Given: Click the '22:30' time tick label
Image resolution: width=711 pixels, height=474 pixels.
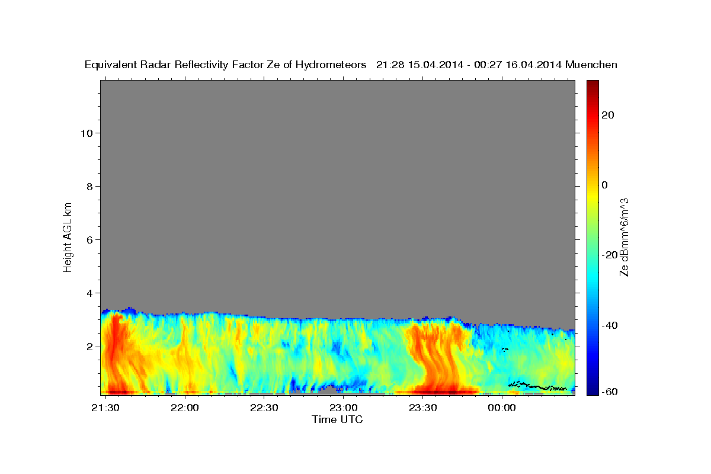Looking at the screenshot, I should click(264, 408).
